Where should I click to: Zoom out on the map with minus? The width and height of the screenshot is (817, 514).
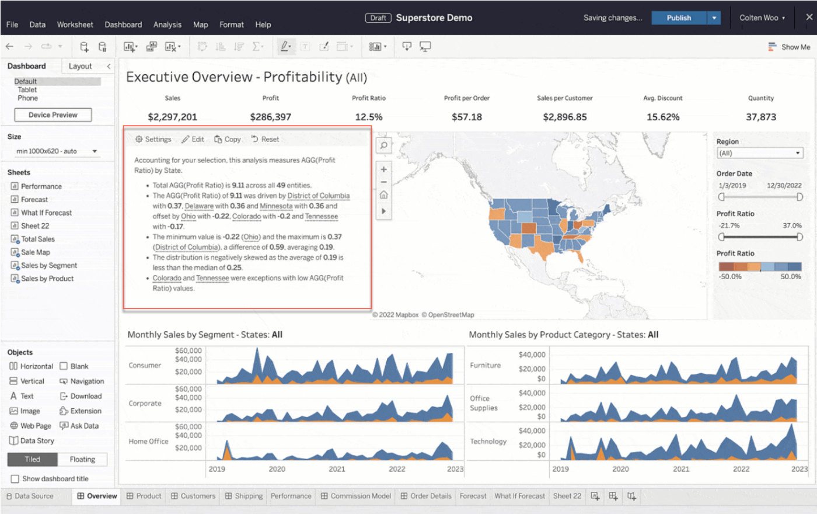coord(383,182)
